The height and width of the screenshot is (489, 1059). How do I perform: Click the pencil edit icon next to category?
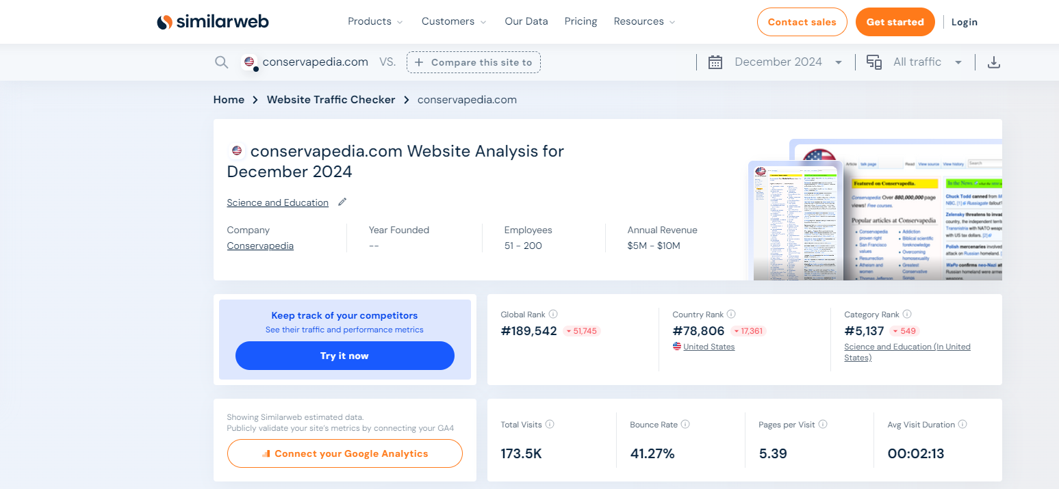(342, 202)
